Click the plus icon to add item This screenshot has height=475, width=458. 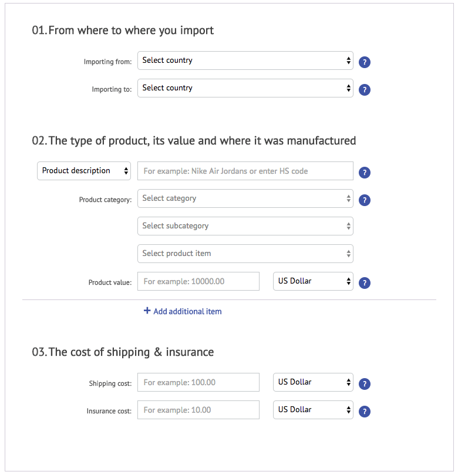(147, 311)
